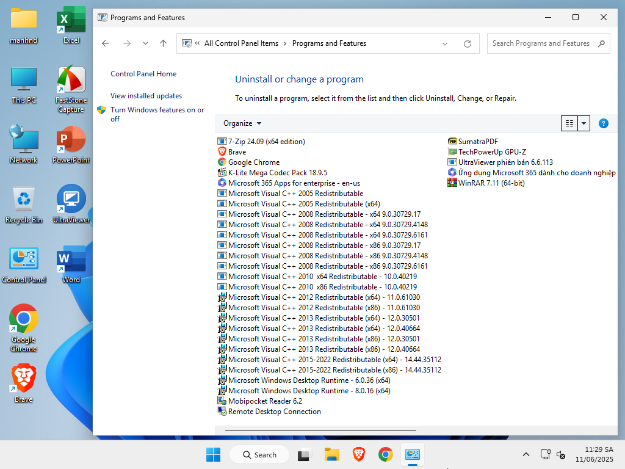Image resolution: width=625 pixels, height=469 pixels.
Task: Open File Explorer from the taskbar
Action: [331, 454]
